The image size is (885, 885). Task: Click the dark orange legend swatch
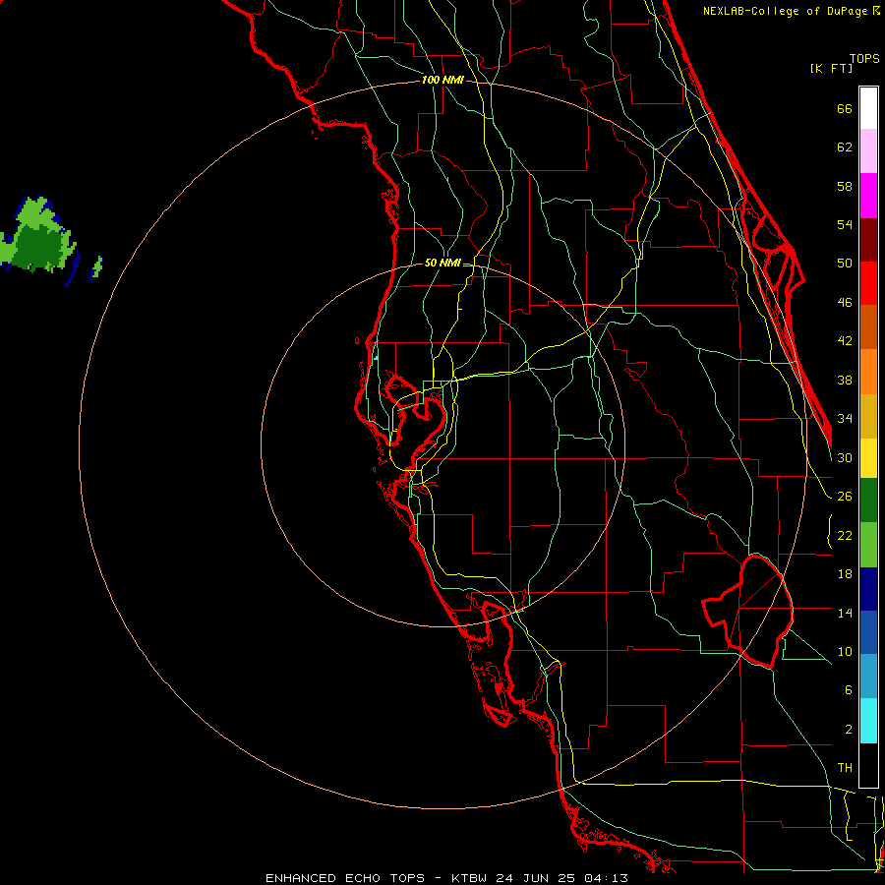pos(868,326)
